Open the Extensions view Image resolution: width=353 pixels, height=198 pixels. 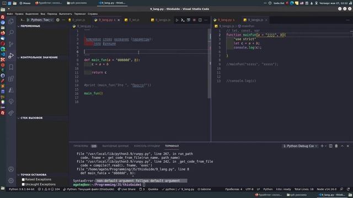11,79
